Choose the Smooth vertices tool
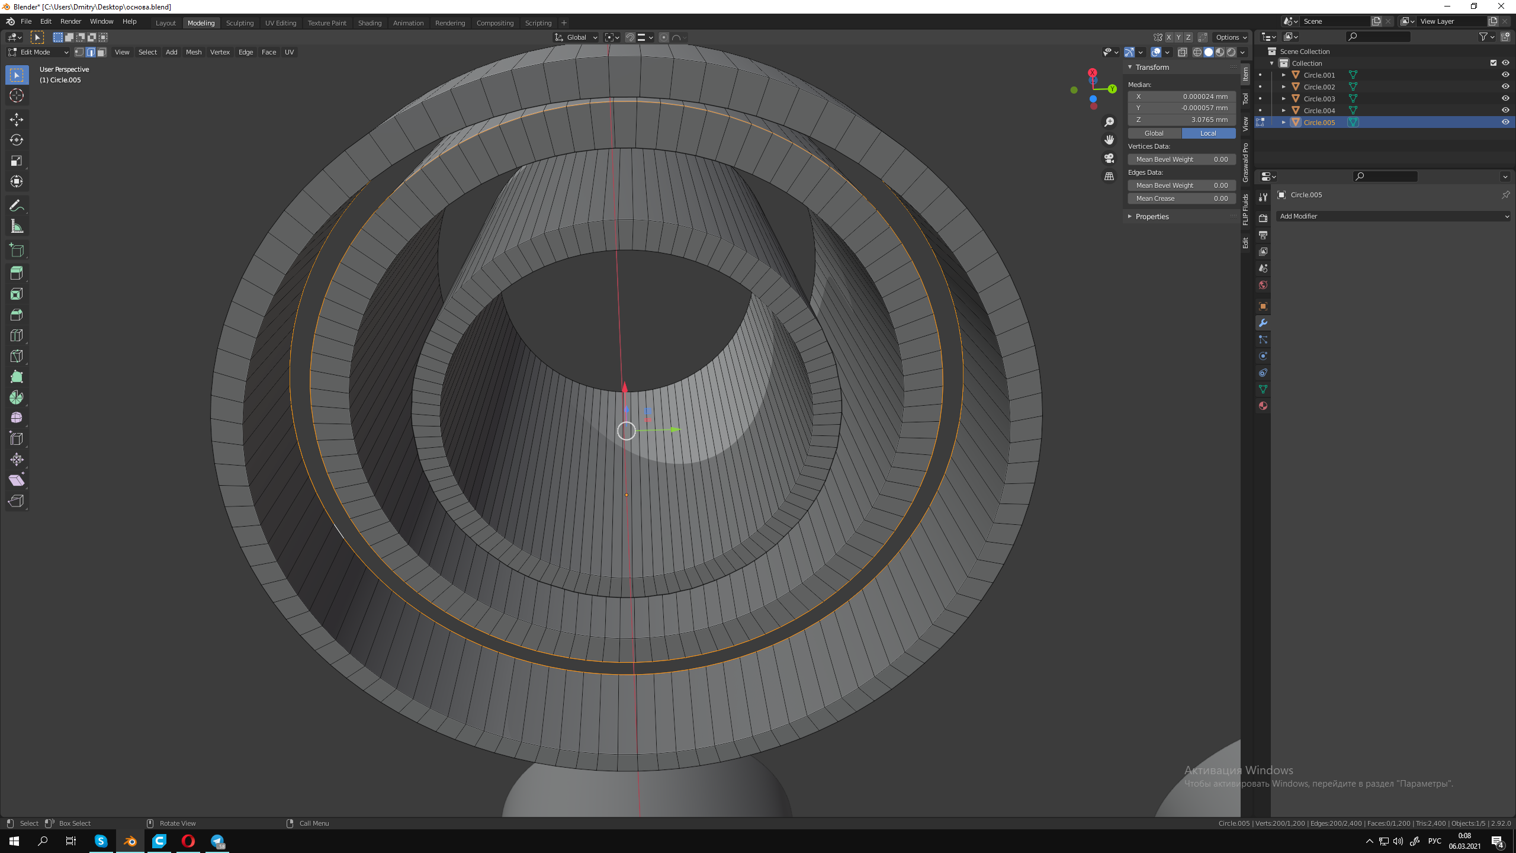 [17, 418]
